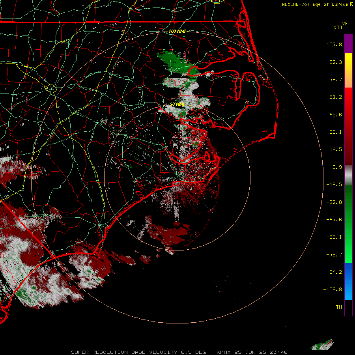The height and width of the screenshot is (355, 355).
Task: Click the -63.1 velocity scale value
Action: [x=334, y=237]
